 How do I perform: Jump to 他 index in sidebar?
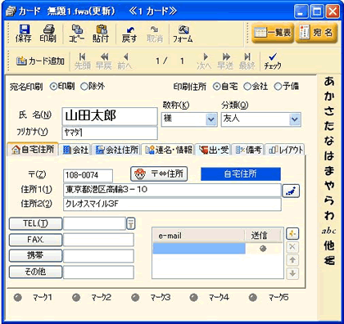329,245
